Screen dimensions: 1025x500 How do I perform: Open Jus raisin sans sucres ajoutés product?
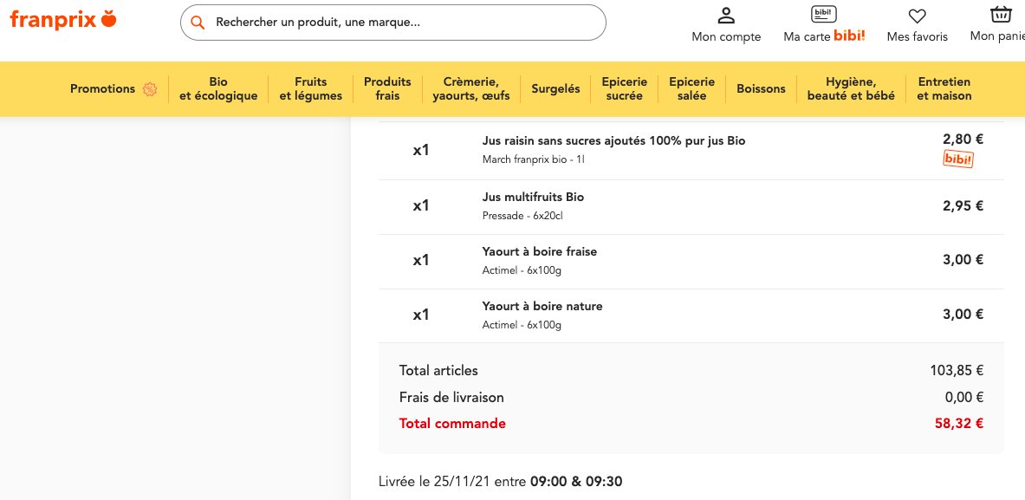(613, 140)
